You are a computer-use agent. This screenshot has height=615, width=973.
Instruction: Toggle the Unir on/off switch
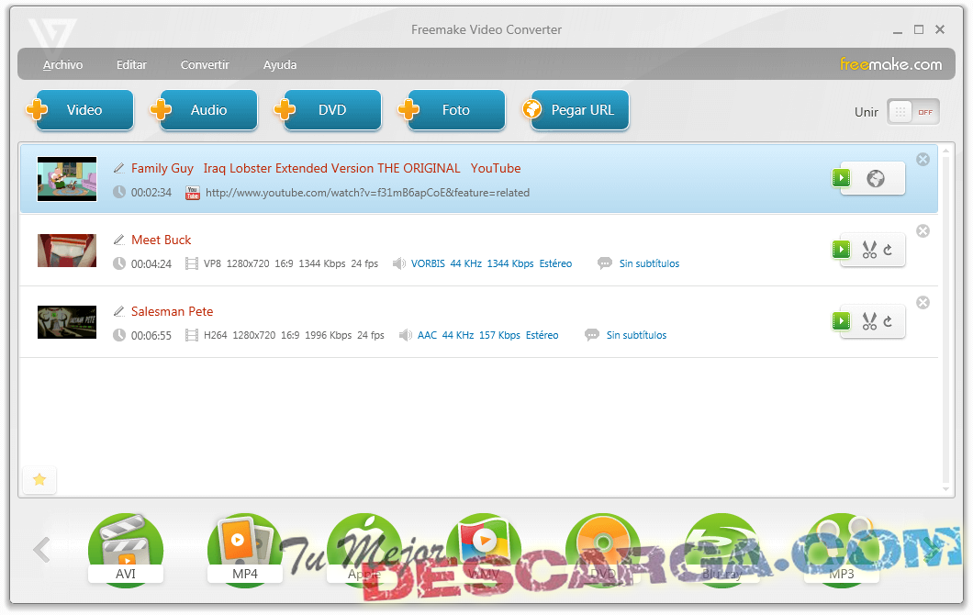tap(912, 112)
